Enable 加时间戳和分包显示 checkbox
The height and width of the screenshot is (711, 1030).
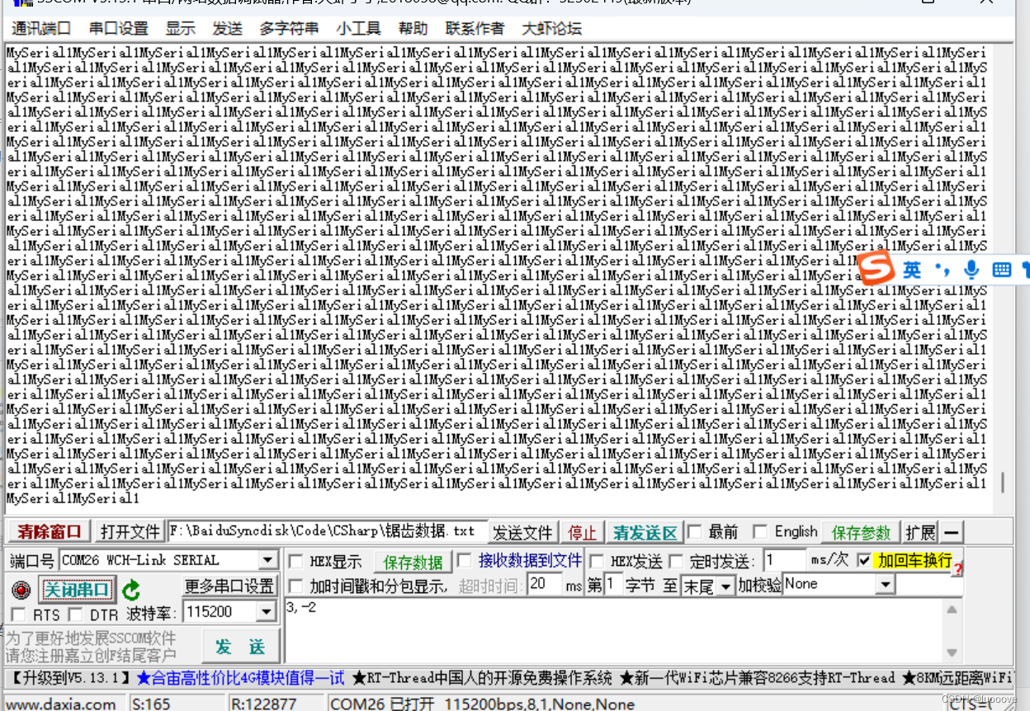[x=295, y=586]
